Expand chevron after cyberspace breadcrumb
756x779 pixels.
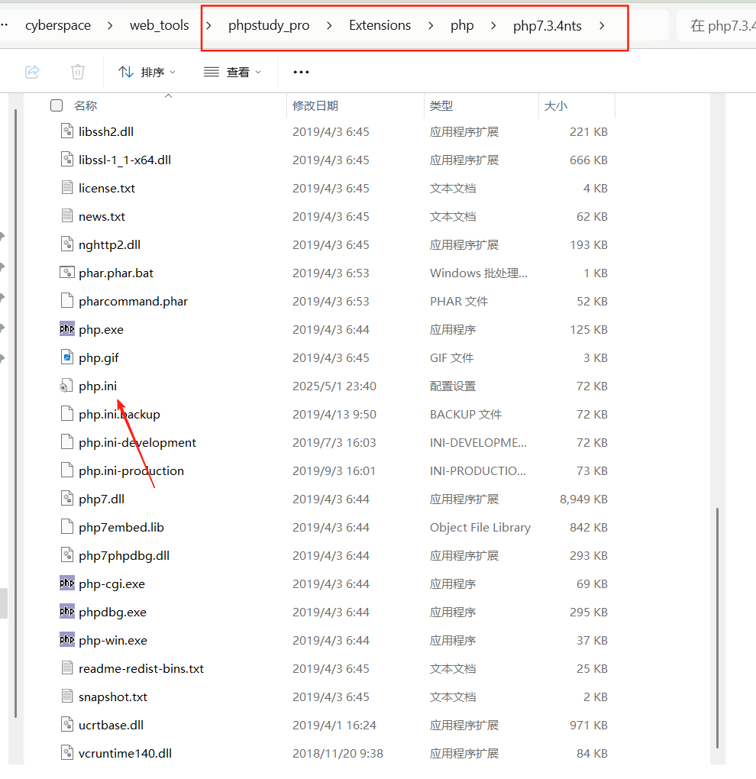coord(110,25)
